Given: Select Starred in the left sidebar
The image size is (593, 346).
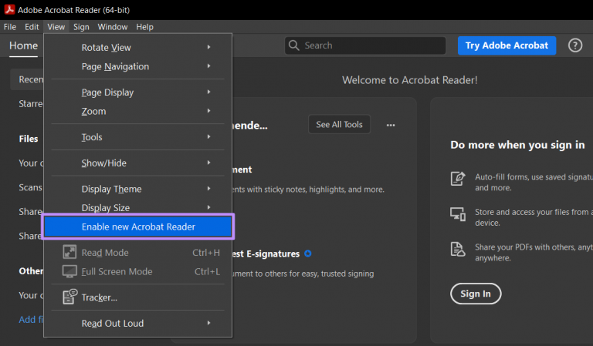Looking at the screenshot, I should click(x=31, y=103).
